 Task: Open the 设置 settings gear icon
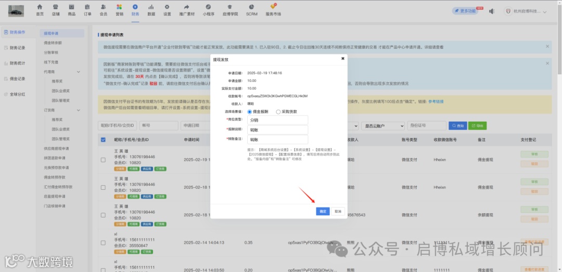coord(167,7)
